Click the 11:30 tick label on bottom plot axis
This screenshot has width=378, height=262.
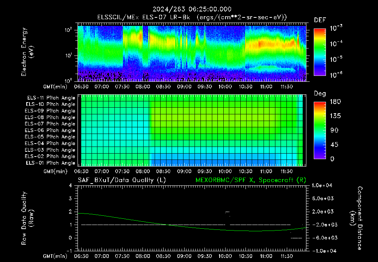[286, 256]
